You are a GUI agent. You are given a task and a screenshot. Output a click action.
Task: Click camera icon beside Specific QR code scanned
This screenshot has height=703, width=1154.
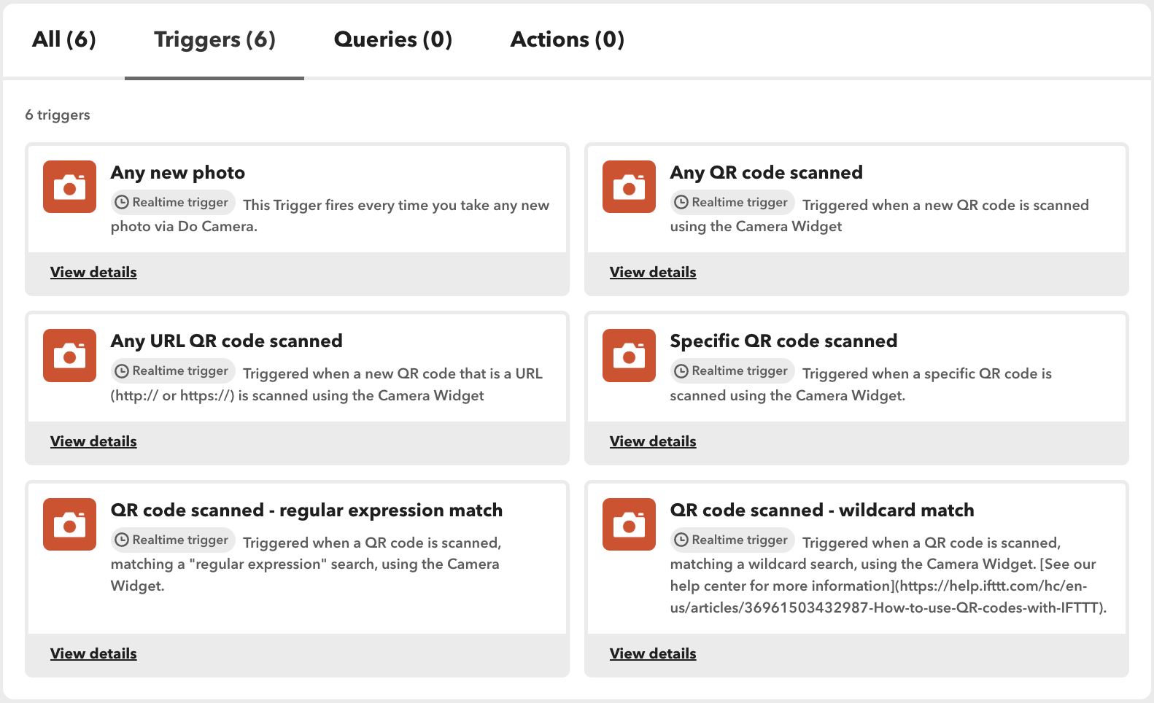629,356
